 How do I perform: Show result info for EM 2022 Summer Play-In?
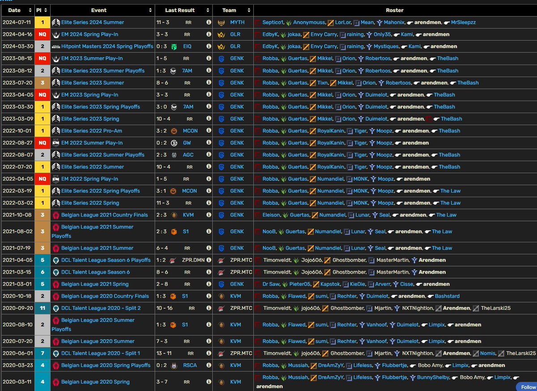point(209,143)
